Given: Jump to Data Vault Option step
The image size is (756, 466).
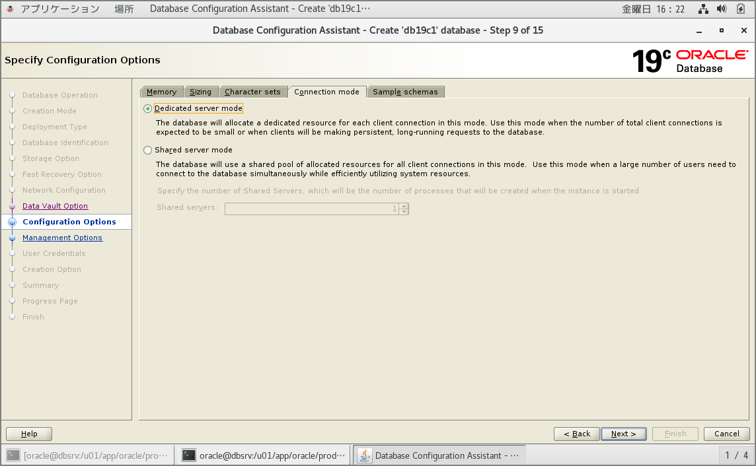Looking at the screenshot, I should point(55,206).
